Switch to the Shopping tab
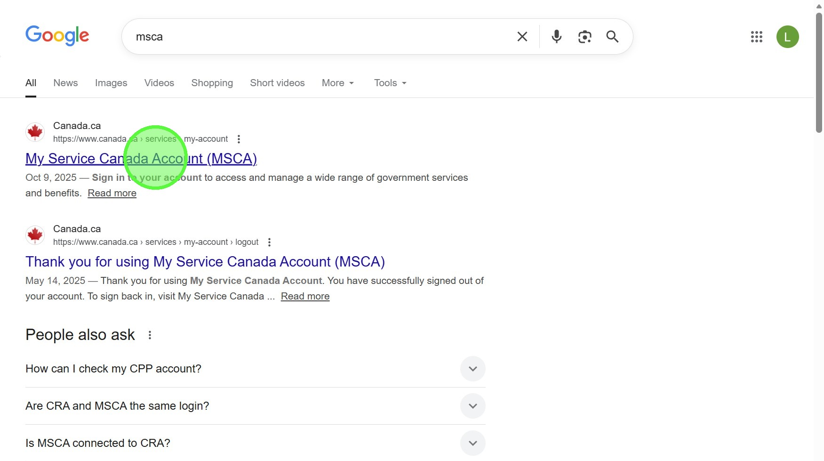This screenshot has height=461, width=824. click(x=212, y=83)
